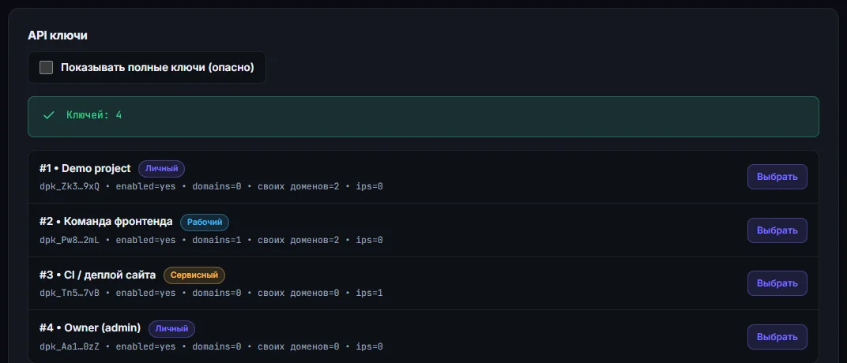Click the orange Сервисный badge
847x363 pixels.
click(194, 275)
